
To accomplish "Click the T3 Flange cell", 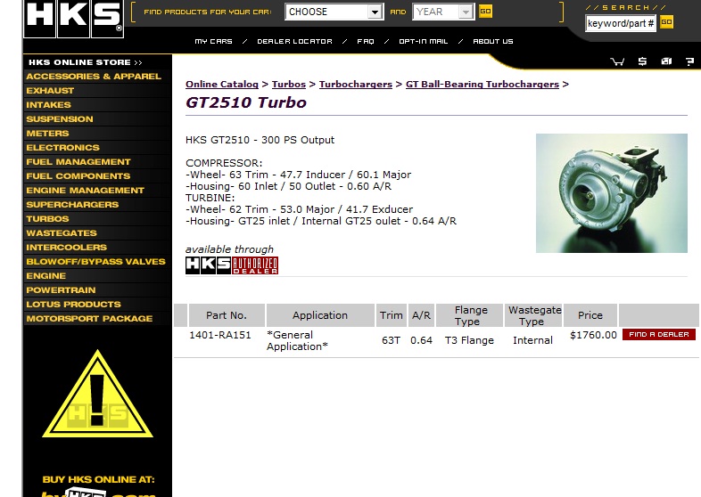I will point(469,340).
